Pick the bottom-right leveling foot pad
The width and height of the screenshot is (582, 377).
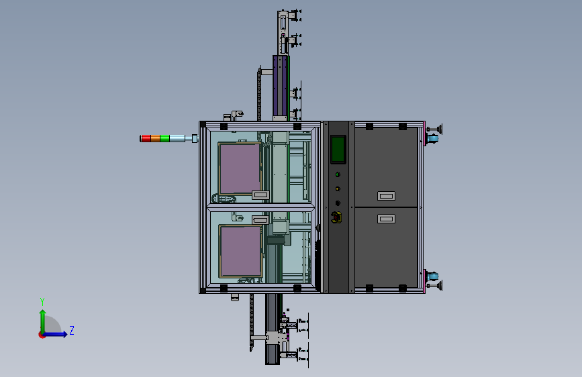[440, 286]
